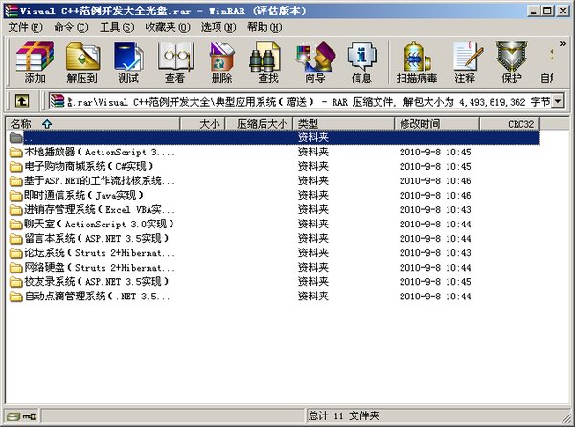Open the 文件(F) menu

[x=25, y=27]
